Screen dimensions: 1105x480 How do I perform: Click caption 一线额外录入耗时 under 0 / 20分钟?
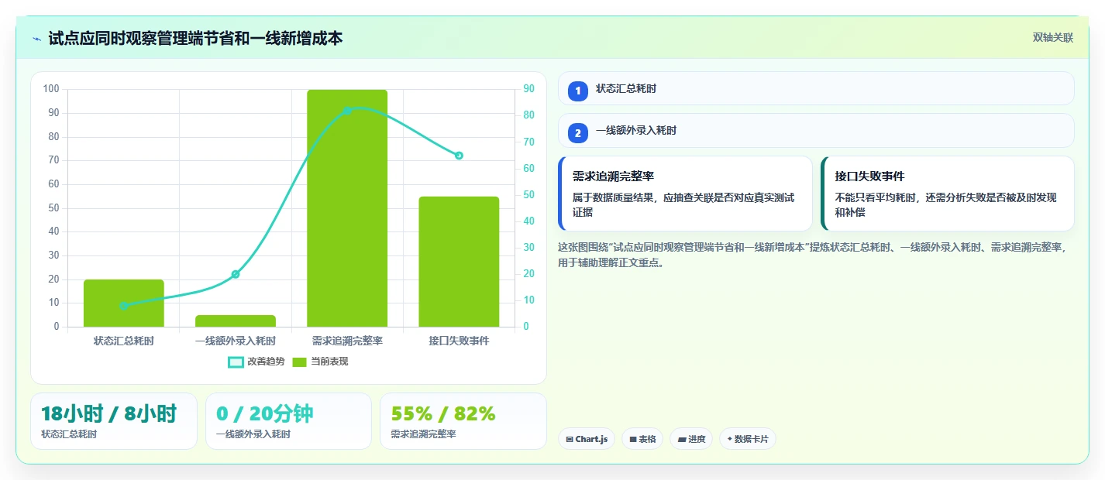253,434
